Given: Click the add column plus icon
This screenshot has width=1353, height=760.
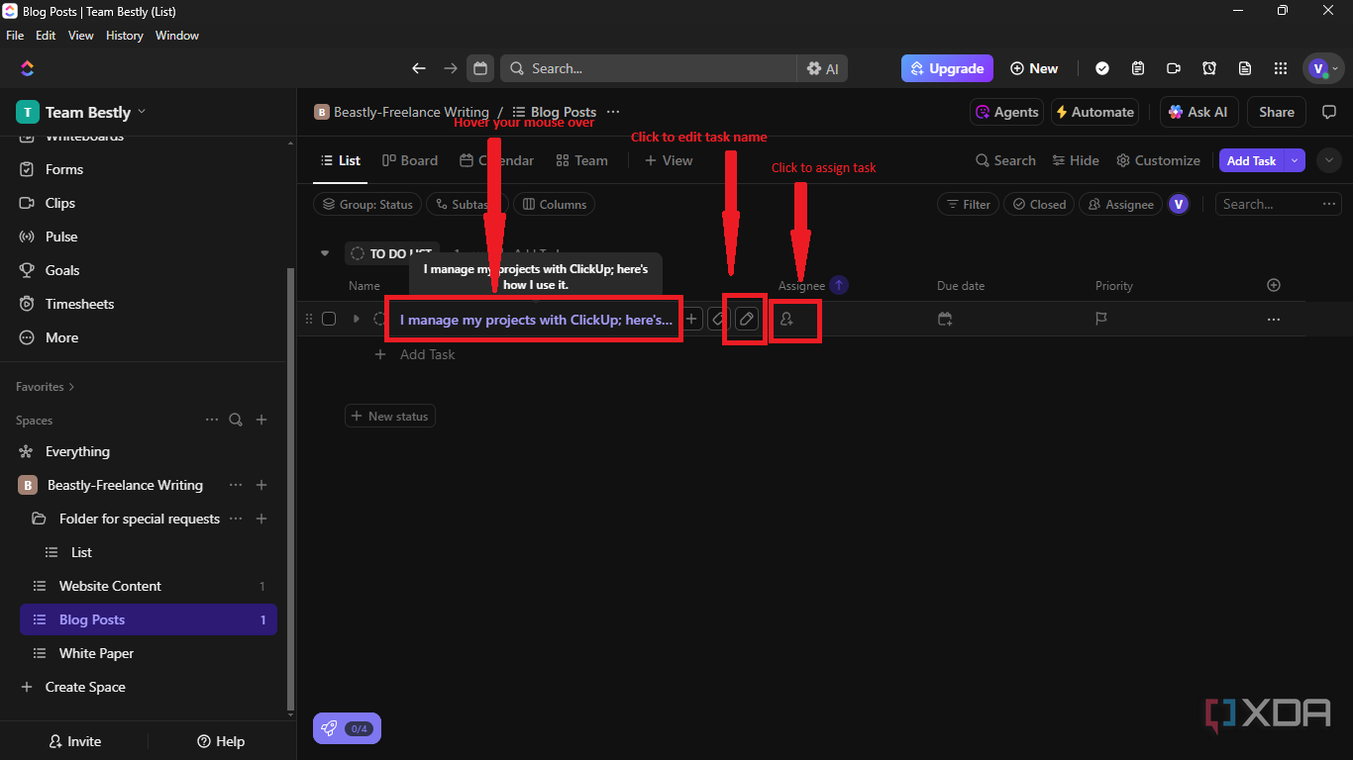Looking at the screenshot, I should coord(1274,285).
